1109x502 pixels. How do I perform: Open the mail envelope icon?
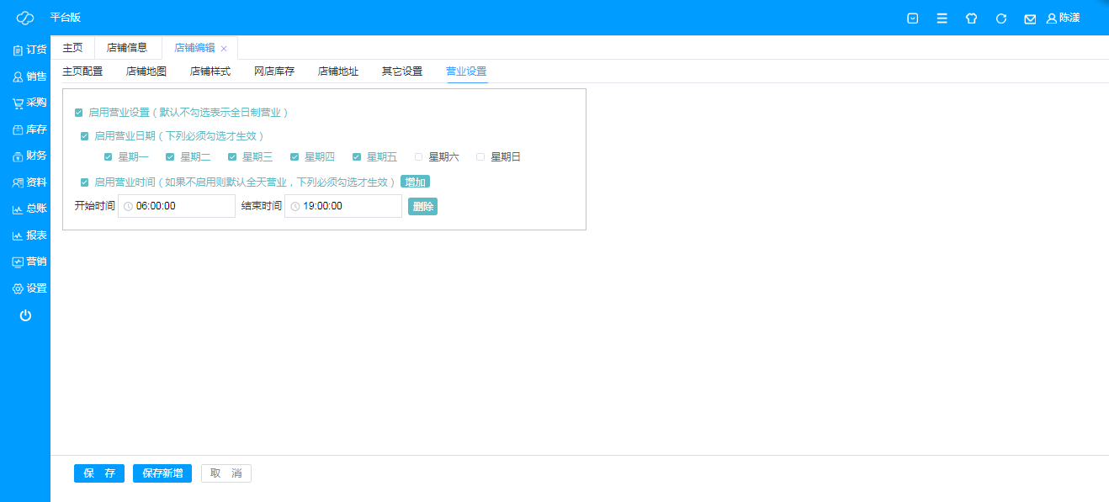point(1029,18)
